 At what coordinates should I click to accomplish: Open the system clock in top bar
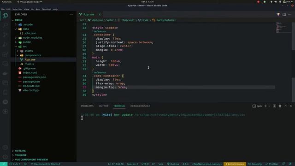coord(147,2)
